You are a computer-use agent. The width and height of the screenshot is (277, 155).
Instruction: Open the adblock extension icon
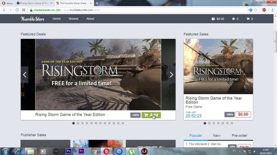click(264, 10)
